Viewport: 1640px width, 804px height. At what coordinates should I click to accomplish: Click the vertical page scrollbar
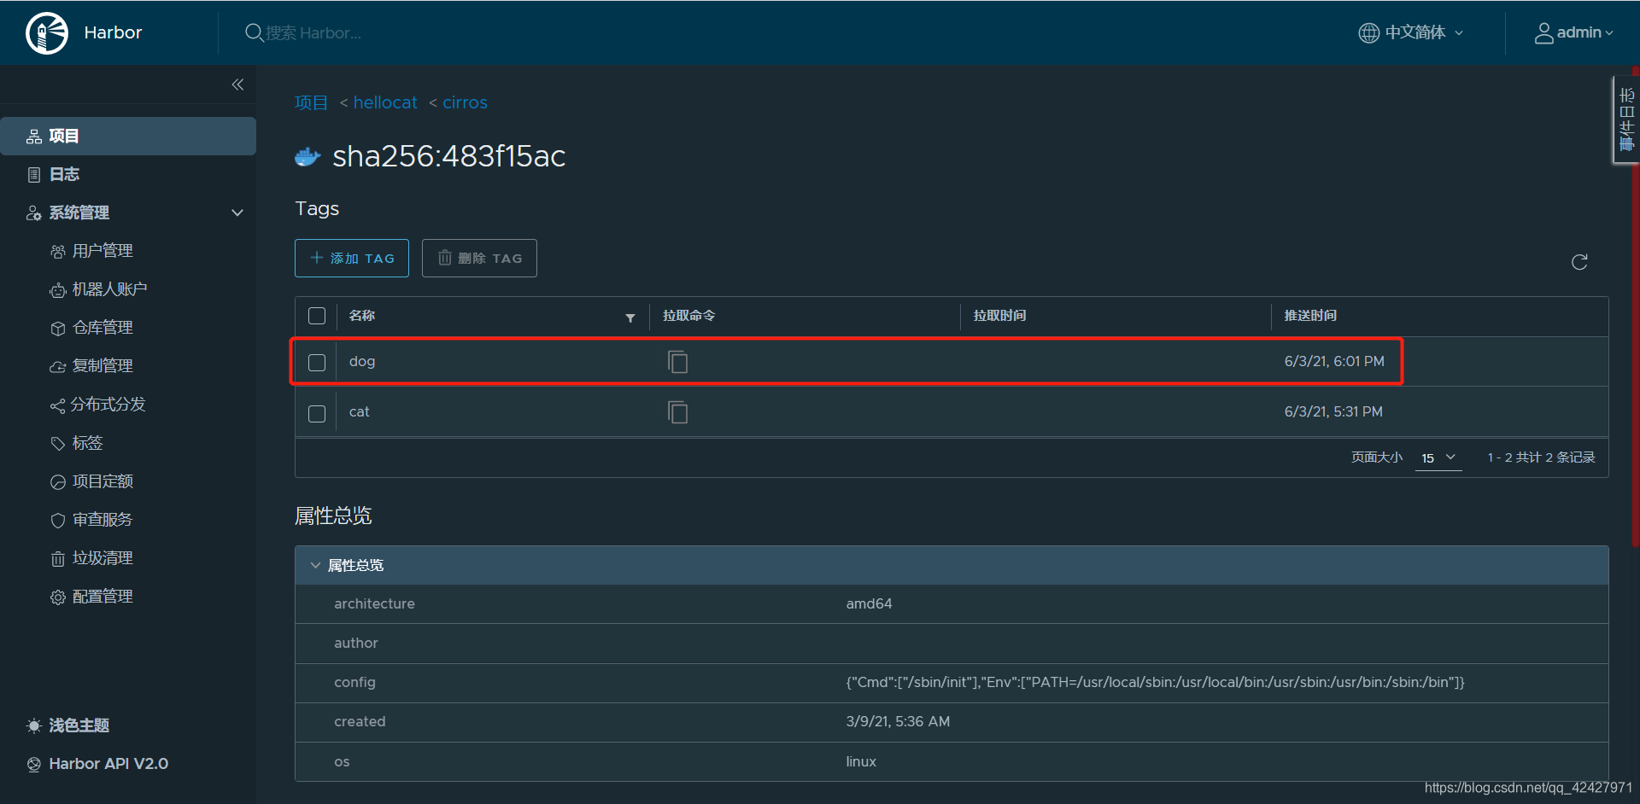tap(1635, 307)
